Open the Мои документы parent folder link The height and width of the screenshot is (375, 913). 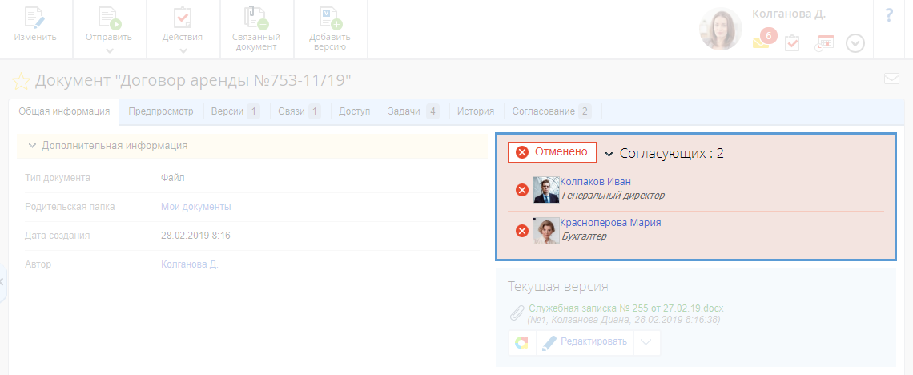[195, 207]
